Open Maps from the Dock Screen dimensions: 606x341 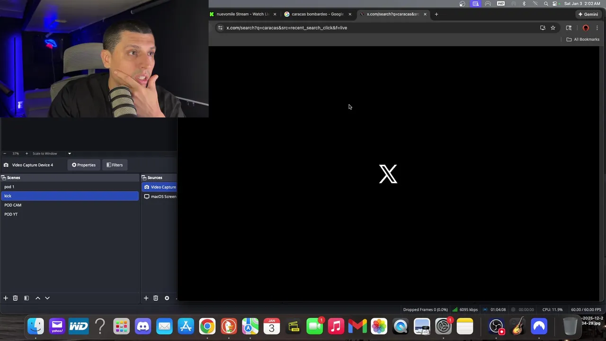pos(250,326)
